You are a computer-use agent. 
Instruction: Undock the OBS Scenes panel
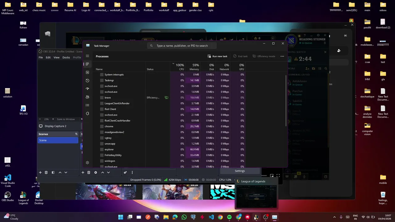click(76, 134)
